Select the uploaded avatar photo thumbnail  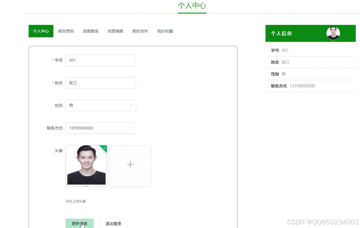pyautogui.click(x=86, y=166)
